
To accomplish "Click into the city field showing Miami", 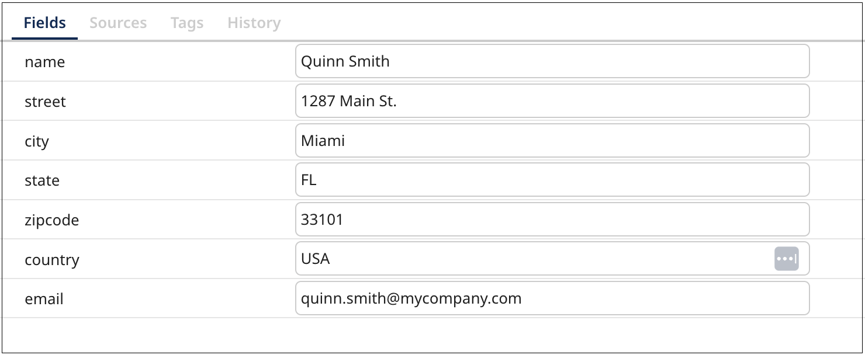I will pos(552,141).
